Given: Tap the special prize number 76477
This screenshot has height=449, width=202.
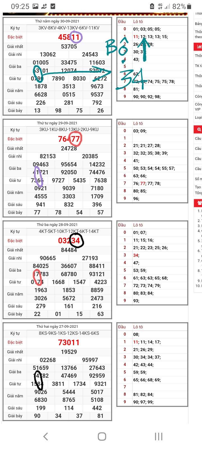Looking at the screenshot, I should coord(69,139).
